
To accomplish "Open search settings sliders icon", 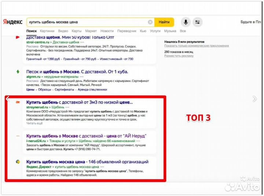I will tap(198, 22).
